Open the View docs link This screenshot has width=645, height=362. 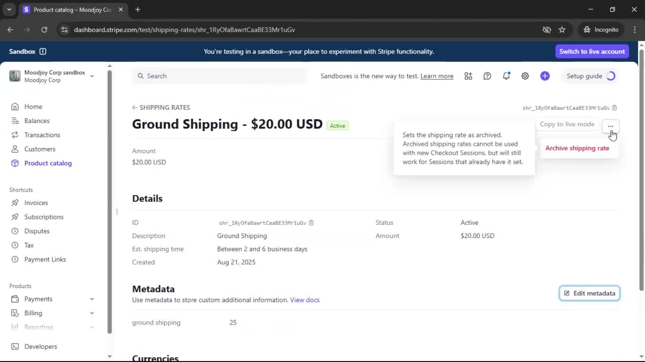[304, 300]
